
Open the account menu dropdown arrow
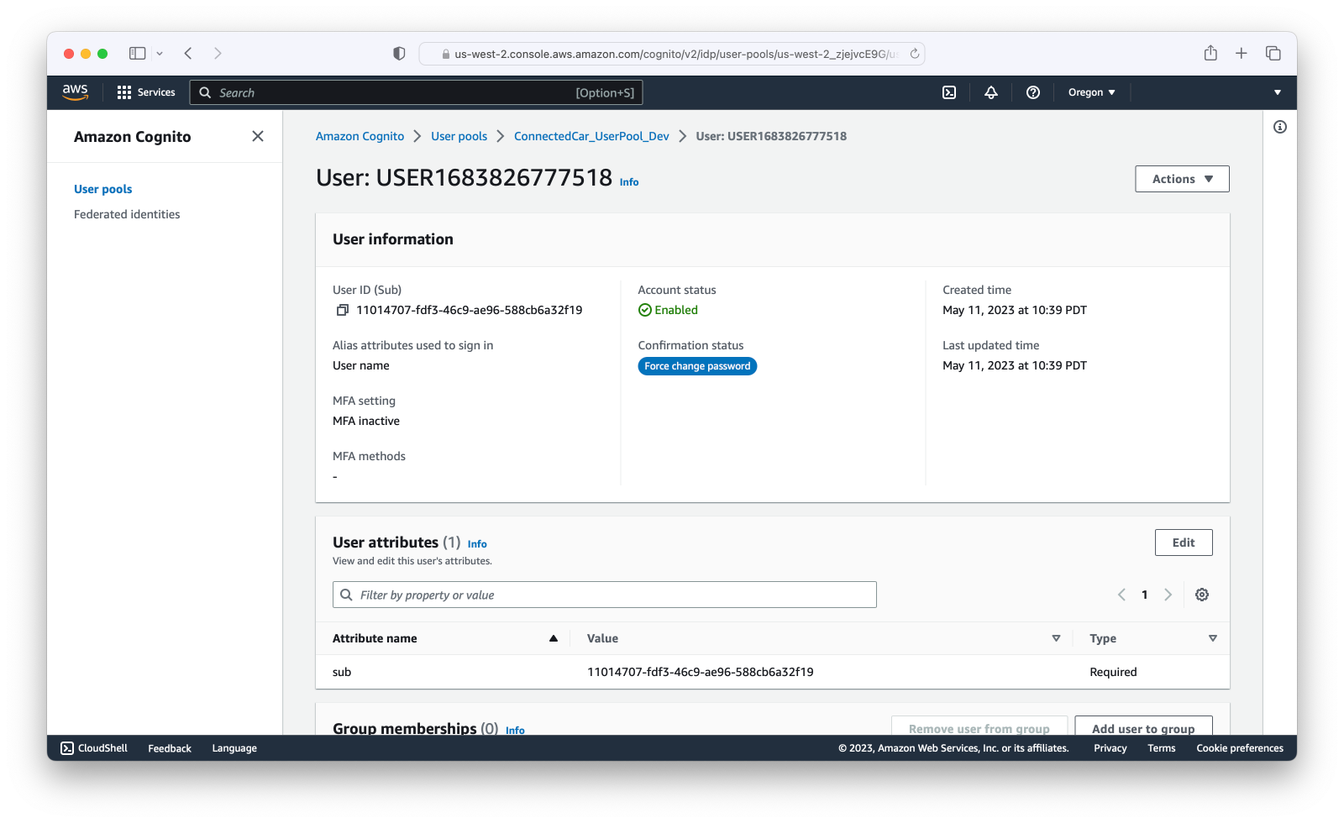click(1278, 92)
